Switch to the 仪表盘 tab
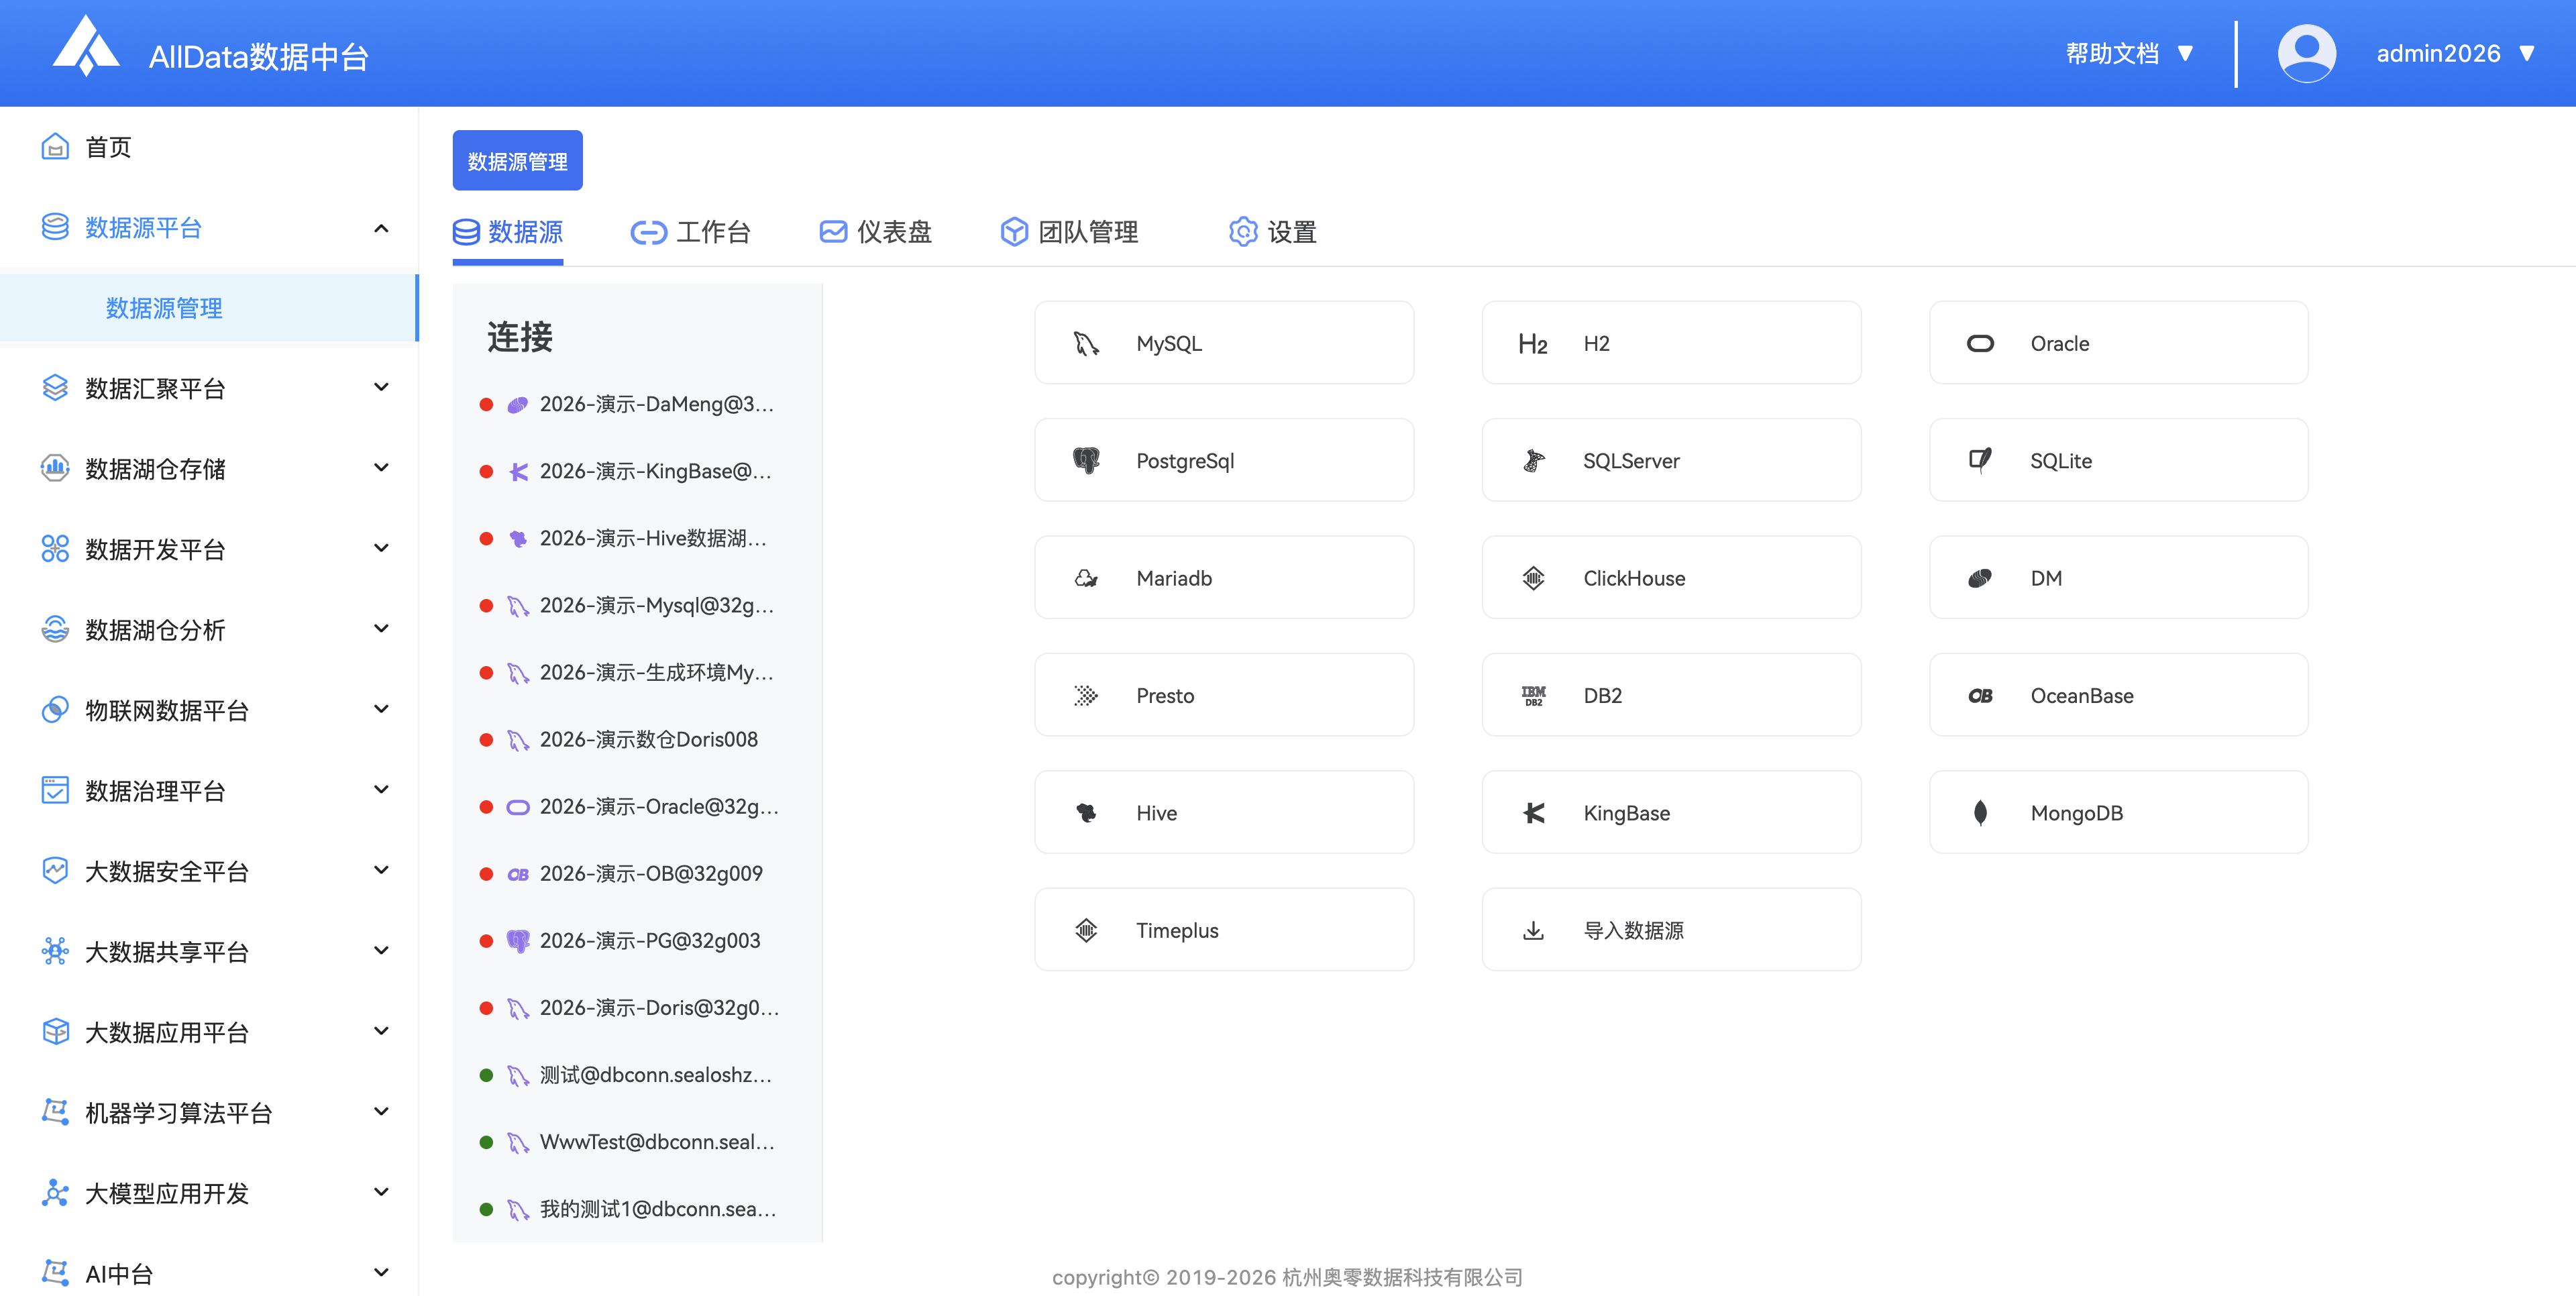This screenshot has width=2576, height=1296. pyautogui.click(x=875, y=232)
